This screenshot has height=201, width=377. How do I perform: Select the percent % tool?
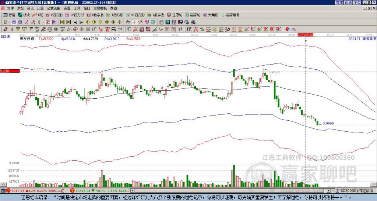tap(202, 29)
